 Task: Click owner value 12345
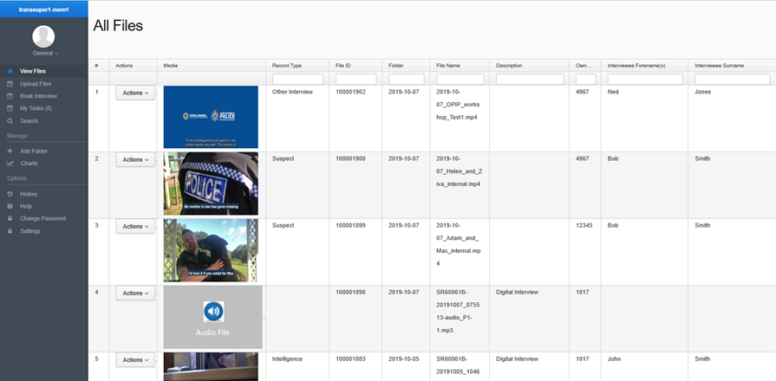pos(584,225)
